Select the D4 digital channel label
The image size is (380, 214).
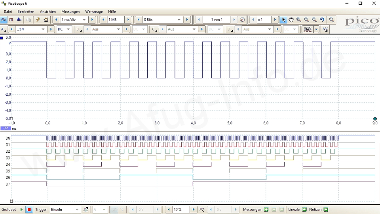8,165
